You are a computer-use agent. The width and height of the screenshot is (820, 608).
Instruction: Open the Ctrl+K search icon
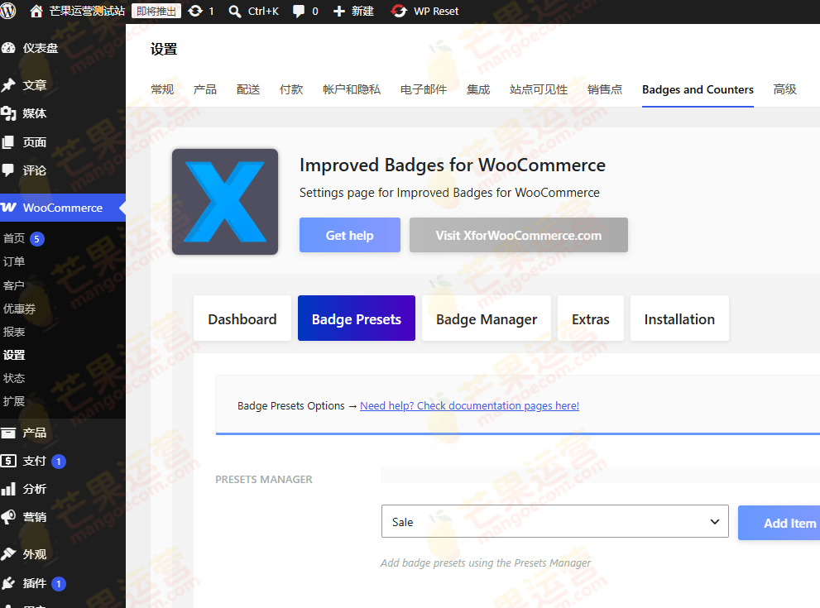click(235, 11)
